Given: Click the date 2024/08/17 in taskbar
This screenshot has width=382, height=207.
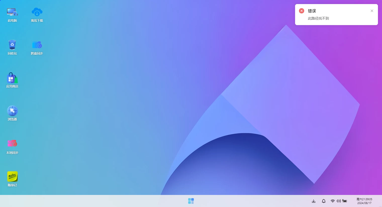Looking at the screenshot, I should point(364,203).
